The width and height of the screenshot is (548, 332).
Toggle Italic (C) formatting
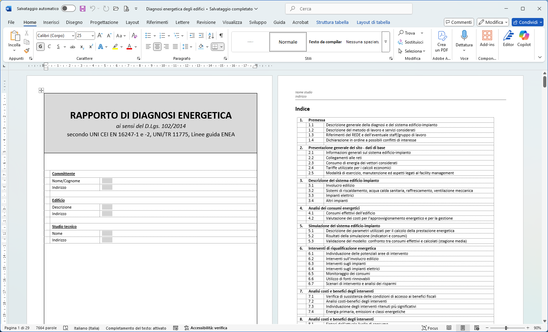click(x=49, y=47)
